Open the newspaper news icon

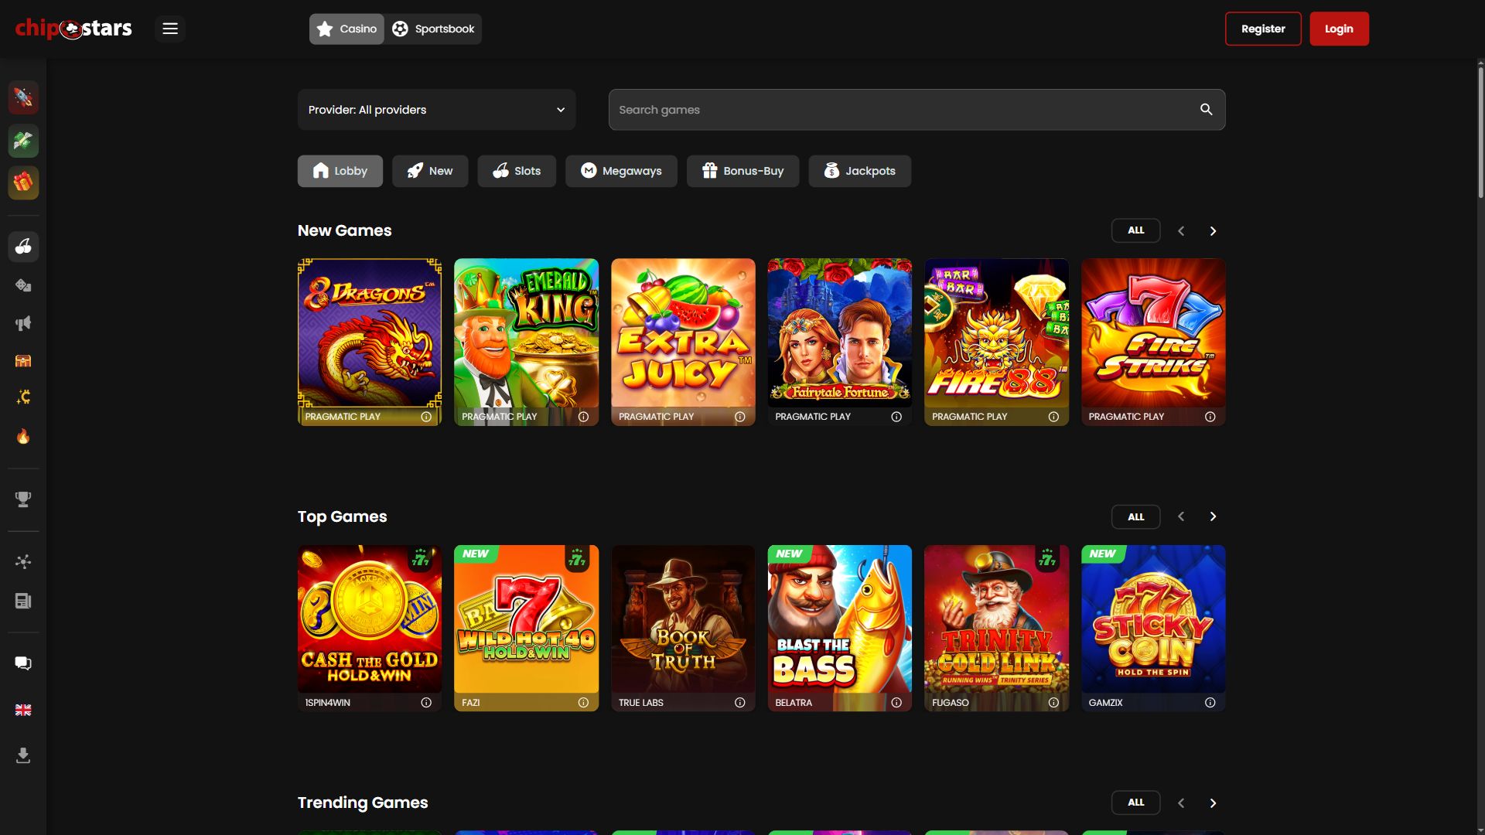(23, 601)
